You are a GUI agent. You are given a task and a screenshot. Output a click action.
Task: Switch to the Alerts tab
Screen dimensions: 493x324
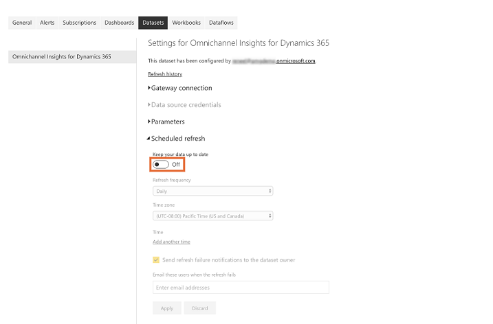tap(47, 23)
